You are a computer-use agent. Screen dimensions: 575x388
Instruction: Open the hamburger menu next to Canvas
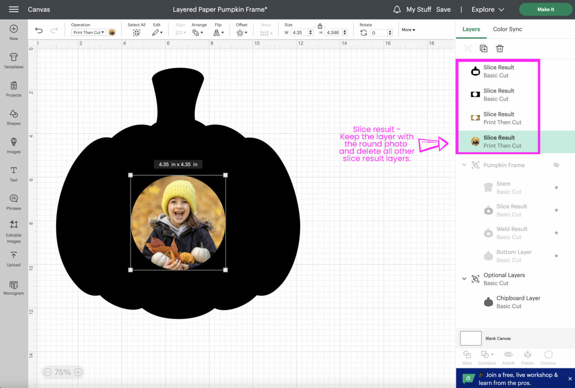tap(14, 9)
